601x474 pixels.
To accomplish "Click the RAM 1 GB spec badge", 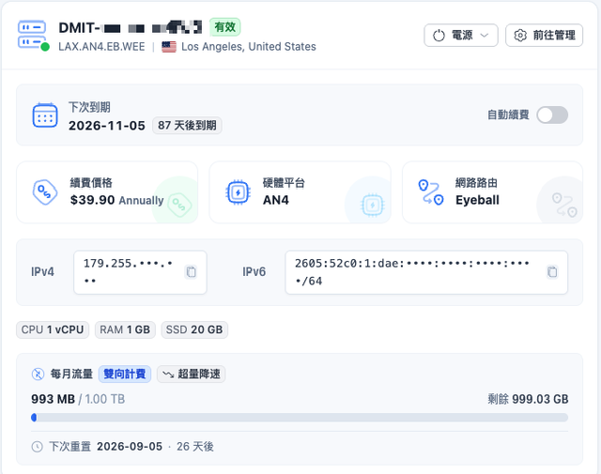I will (x=125, y=329).
